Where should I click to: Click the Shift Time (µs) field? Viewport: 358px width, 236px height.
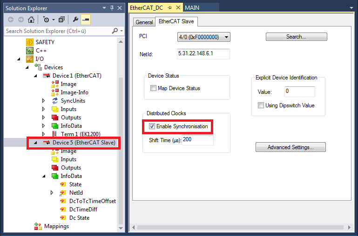coord(197,140)
